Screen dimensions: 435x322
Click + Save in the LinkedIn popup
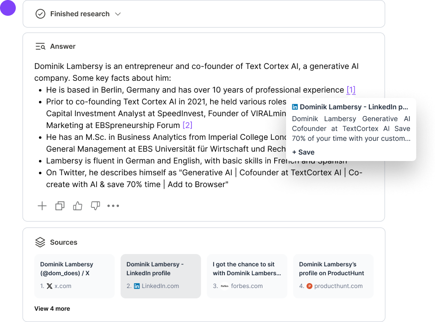pos(303,152)
